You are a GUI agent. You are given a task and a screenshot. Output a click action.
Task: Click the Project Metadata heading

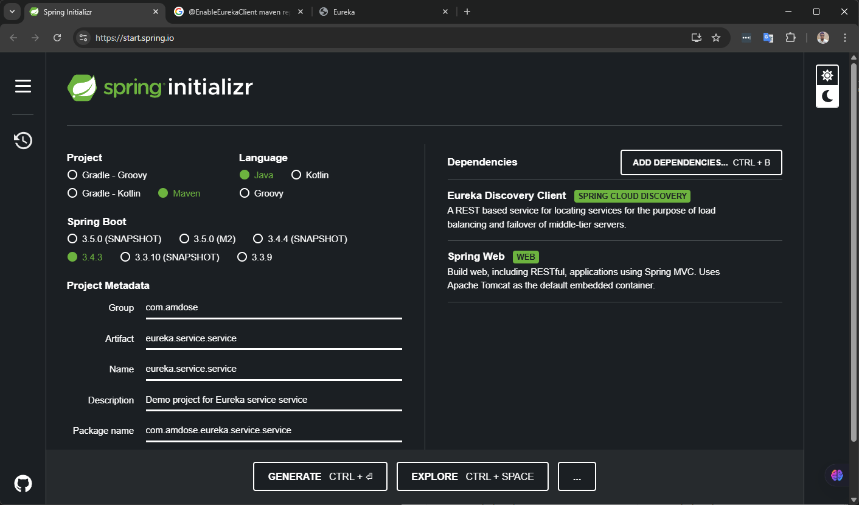(108, 285)
